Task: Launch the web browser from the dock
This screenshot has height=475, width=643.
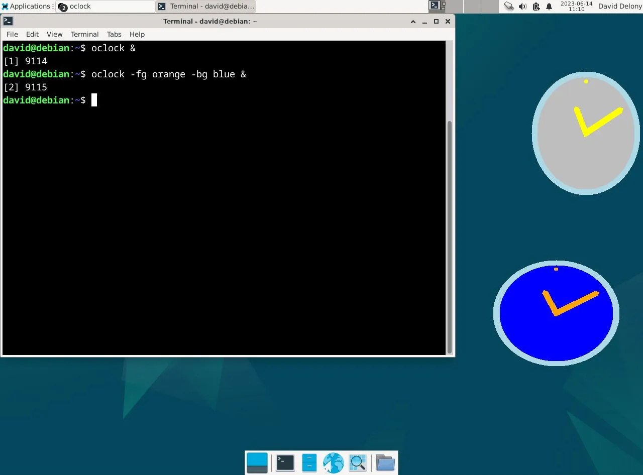Action: click(333, 462)
